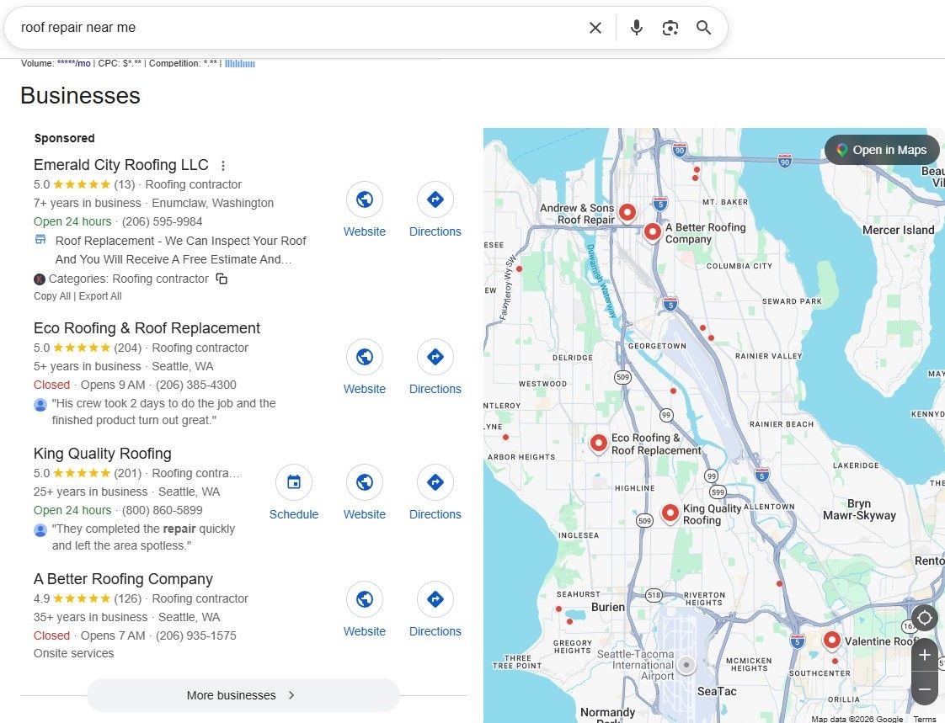
Task: Copy the Roofing contractor categories icon
Action: pos(222,279)
